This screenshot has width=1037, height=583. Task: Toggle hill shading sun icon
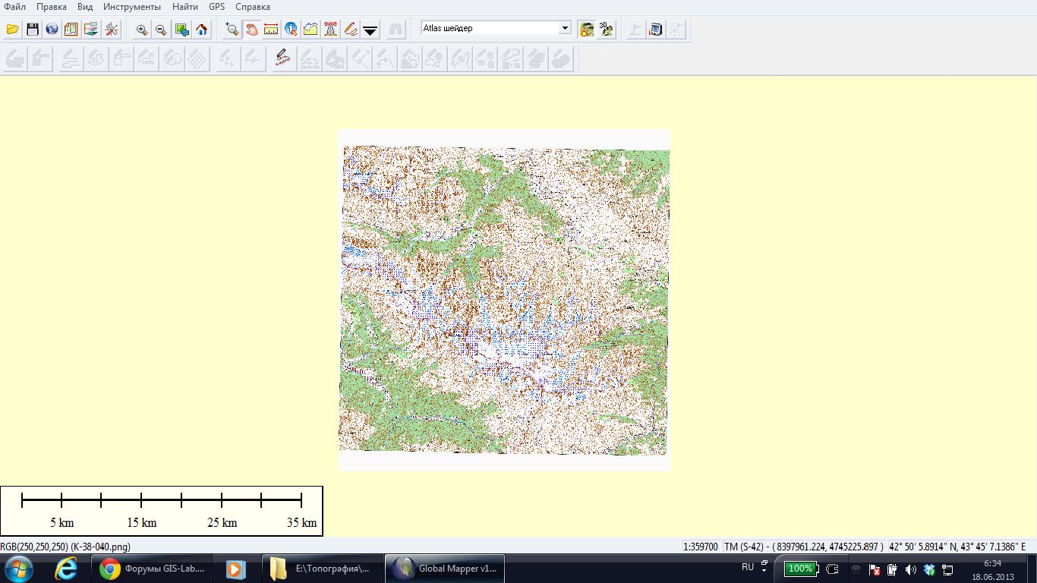click(x=586, y=30)
